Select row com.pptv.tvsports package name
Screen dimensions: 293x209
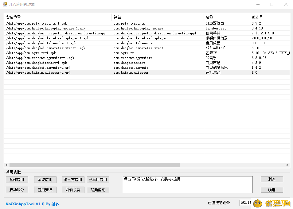(x=129, y=24)
